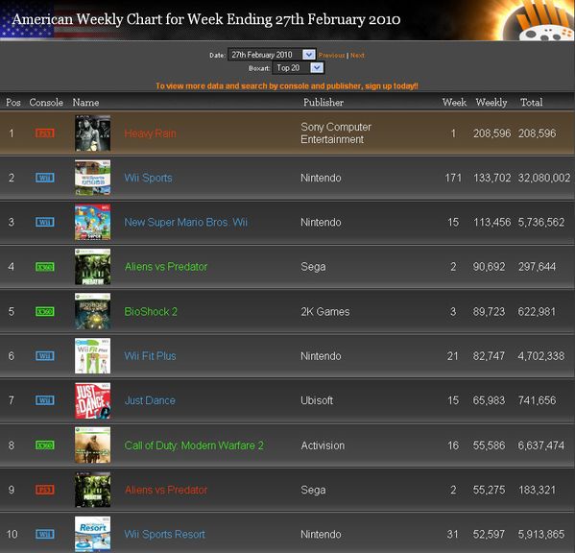This screenshot has width=575, height=553.
Task: Open the Modern Warfare 2 box art thumbnail
Action: (x=92, y=445)
